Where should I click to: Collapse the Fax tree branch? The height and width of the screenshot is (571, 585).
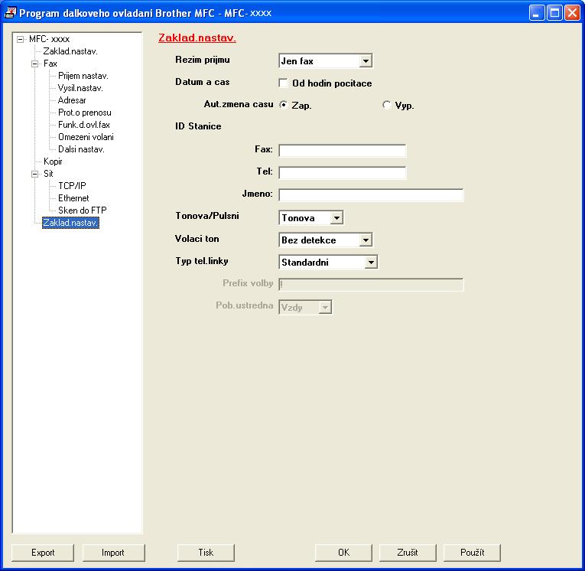click(35, 64)
